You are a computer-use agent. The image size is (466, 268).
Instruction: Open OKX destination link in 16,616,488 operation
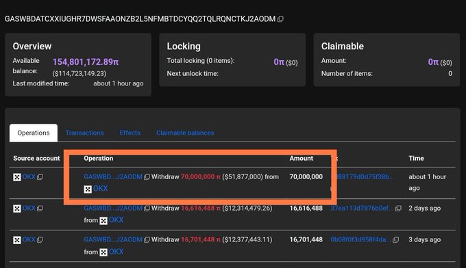point(116,220)
